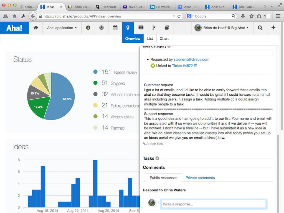Open the Google search engine dropdown

[191, 16]
